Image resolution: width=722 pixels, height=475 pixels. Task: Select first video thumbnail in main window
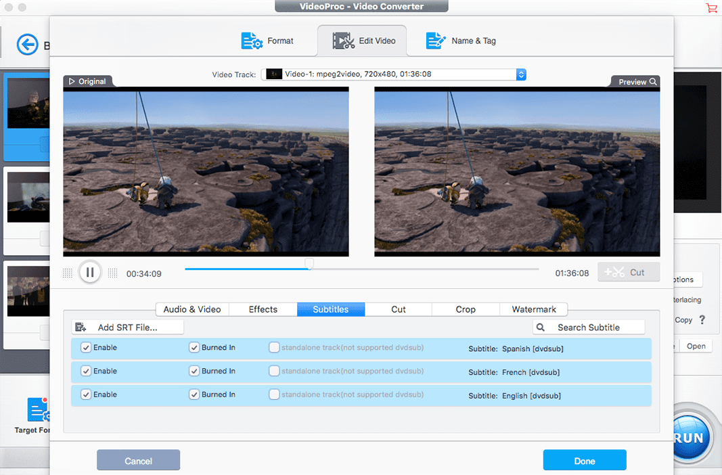pyautogui.click(x=28, y=103)
